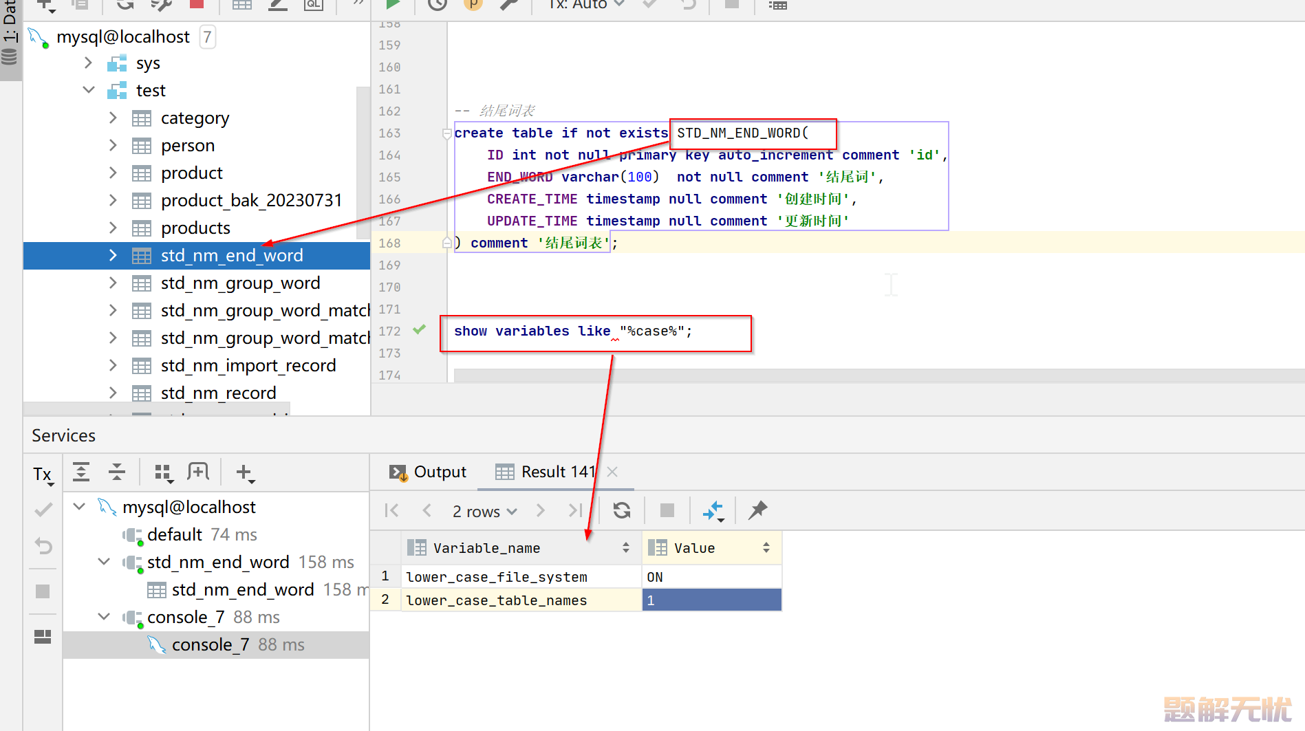1305x731 pixels.
Task: Select row number 1 in result grid
Action: [385, 576]
